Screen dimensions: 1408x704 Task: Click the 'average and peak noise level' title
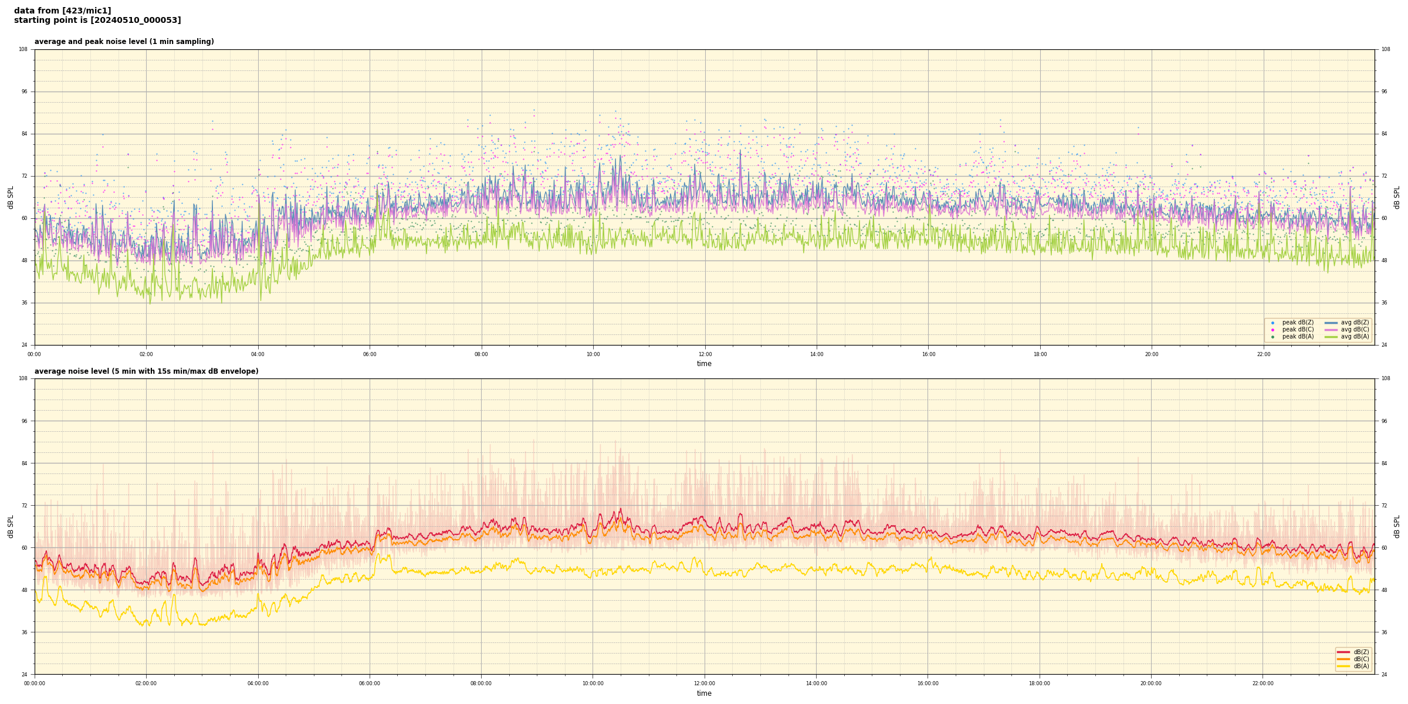[x=124, y=42]
